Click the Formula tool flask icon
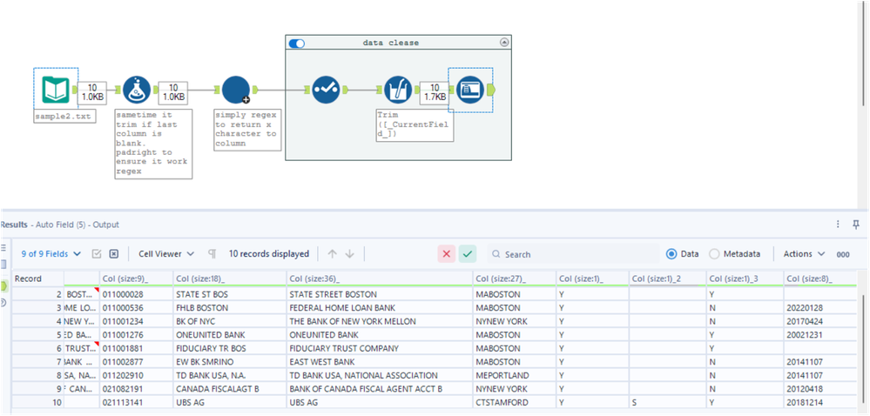This screenshot has height=416, width=870. (x=135, y=89)
